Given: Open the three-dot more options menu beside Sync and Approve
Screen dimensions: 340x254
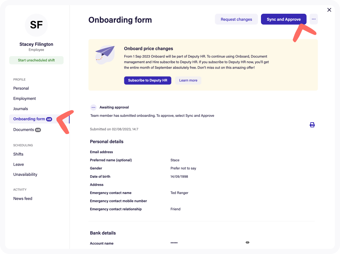Looking at the screenshot, I should (x=314, y=19).
